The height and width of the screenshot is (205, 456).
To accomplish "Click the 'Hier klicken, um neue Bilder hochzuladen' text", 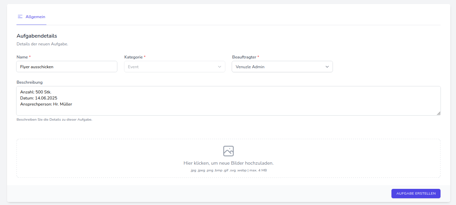I will (x=228, y=163).
